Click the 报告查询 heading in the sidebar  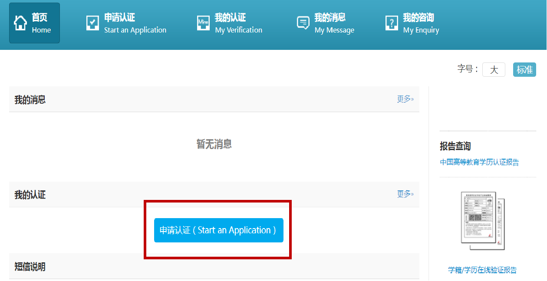[455, 146]
